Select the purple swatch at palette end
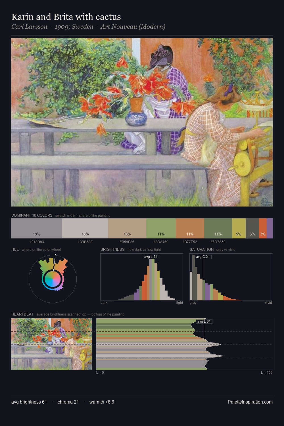 270,228
